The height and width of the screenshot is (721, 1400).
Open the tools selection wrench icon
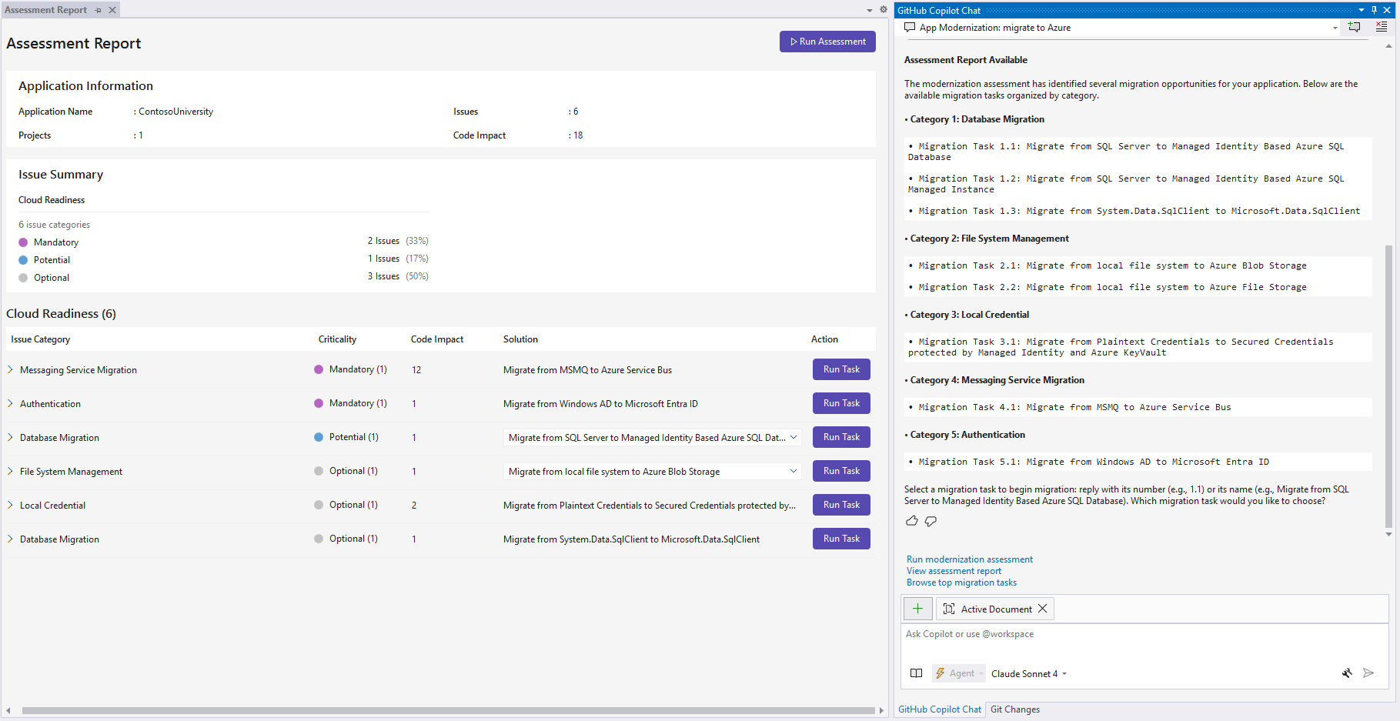click(x=1347, y=673)
